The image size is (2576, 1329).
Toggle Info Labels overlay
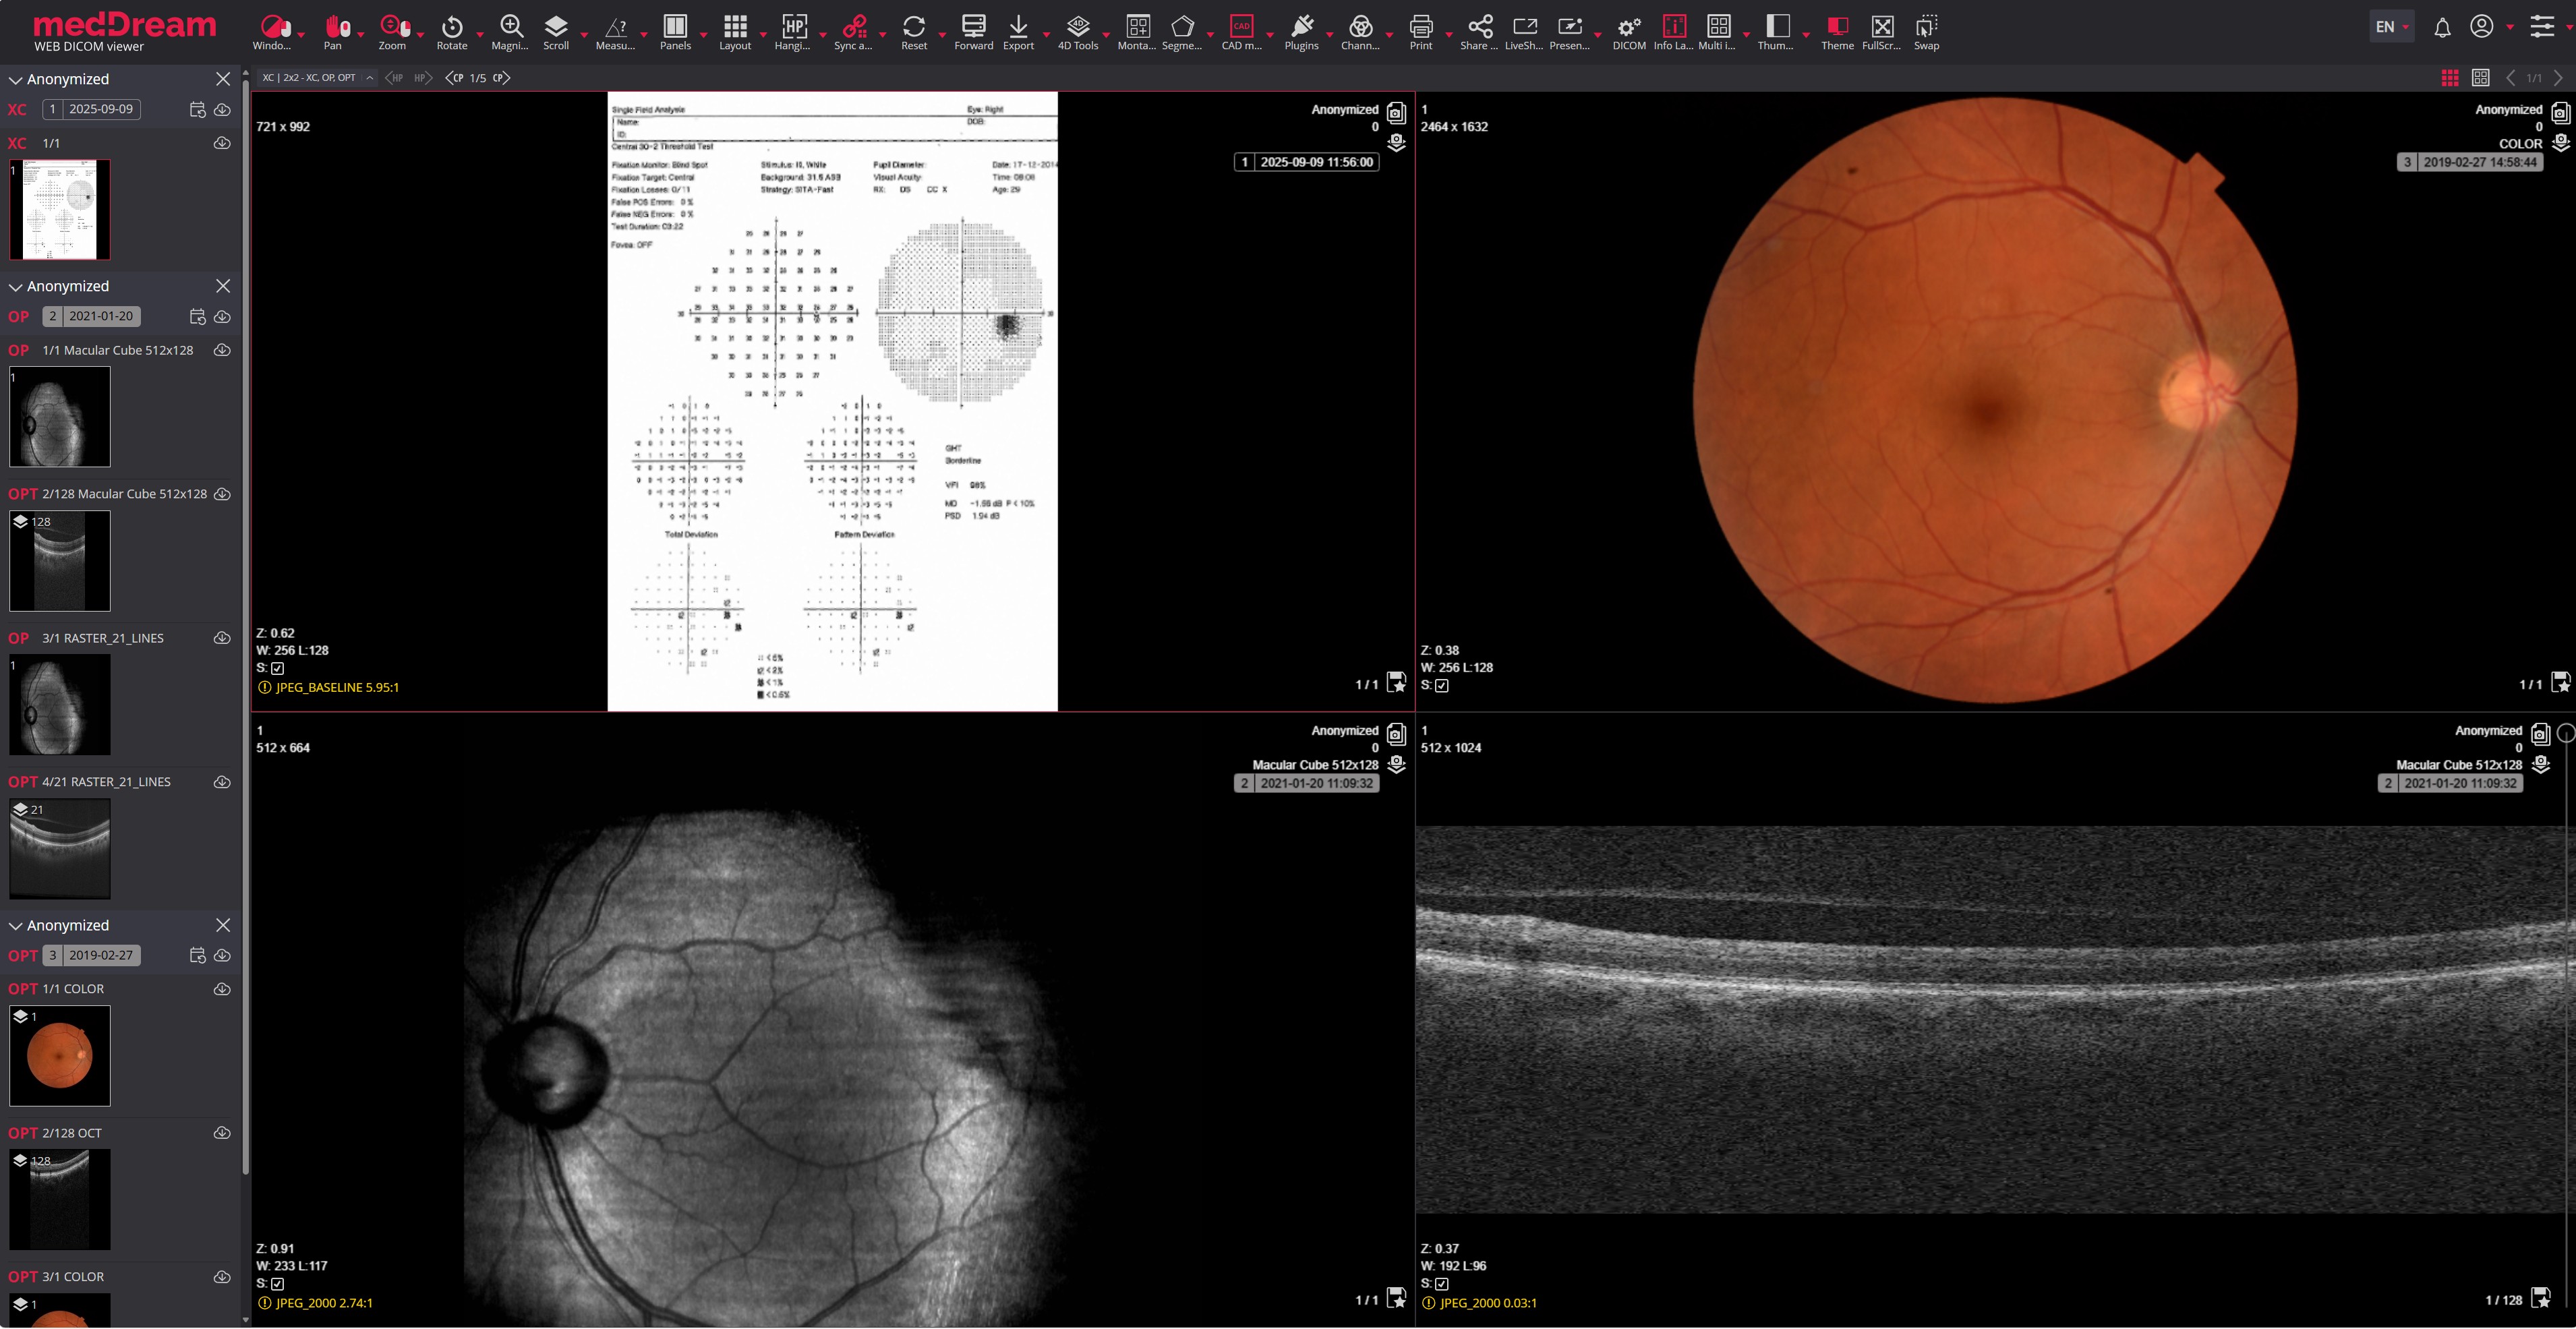click(x=1673, y=32)
